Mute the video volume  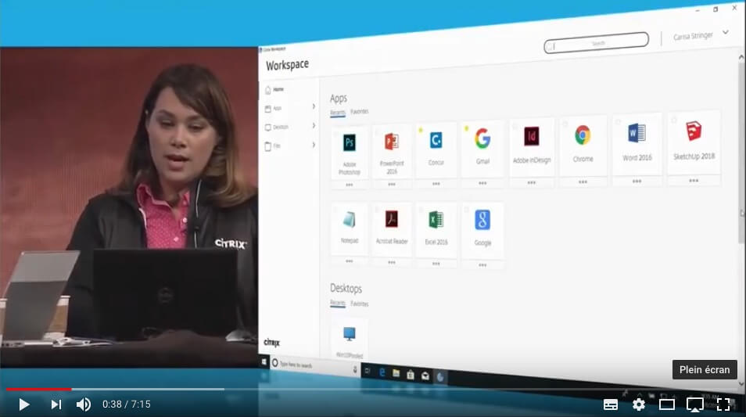(x=84, y=404)
